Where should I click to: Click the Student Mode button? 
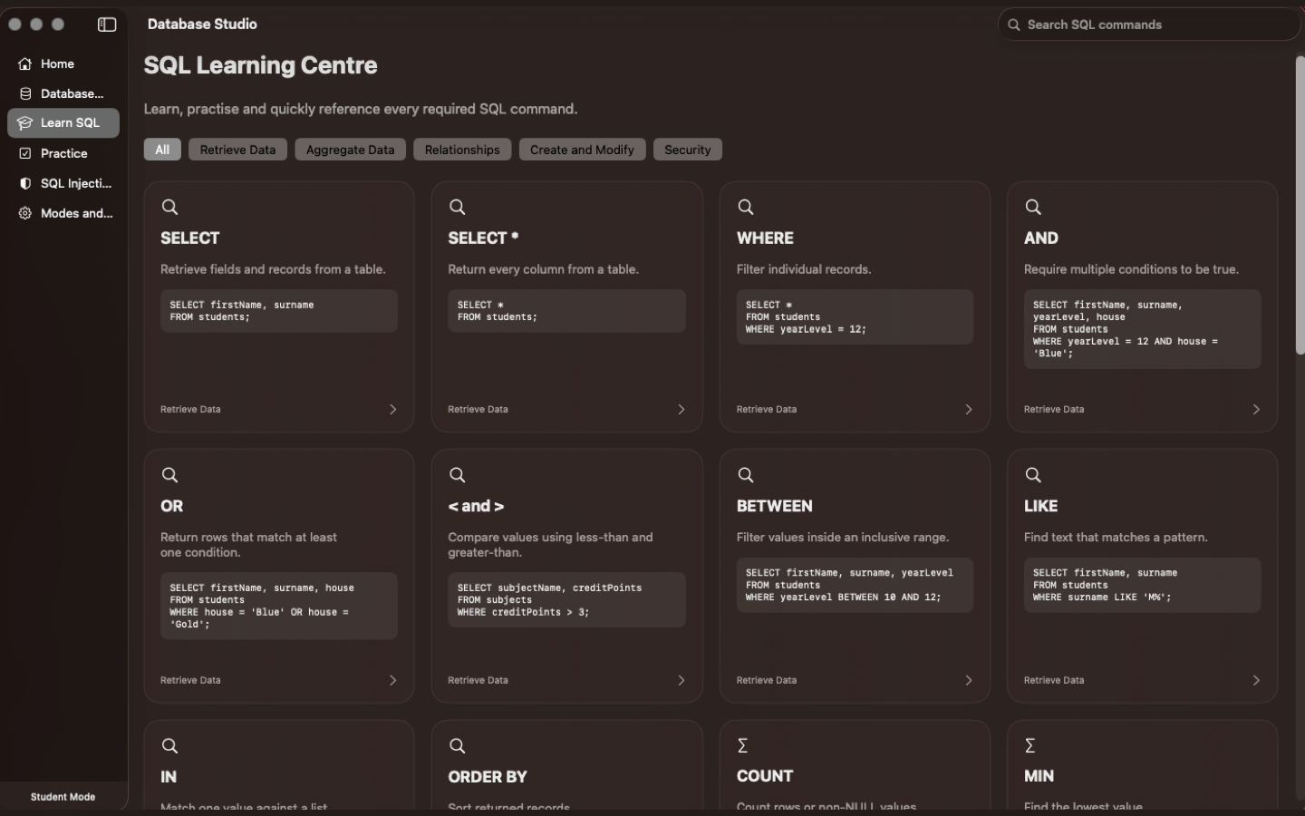click(x=63, y=796)
